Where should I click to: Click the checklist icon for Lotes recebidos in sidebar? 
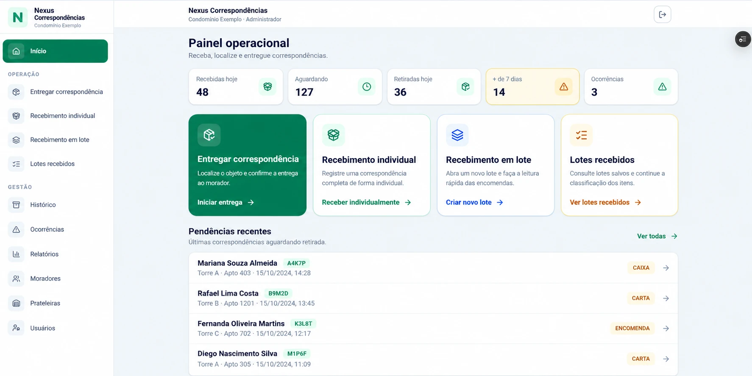[x=16, y=164]
